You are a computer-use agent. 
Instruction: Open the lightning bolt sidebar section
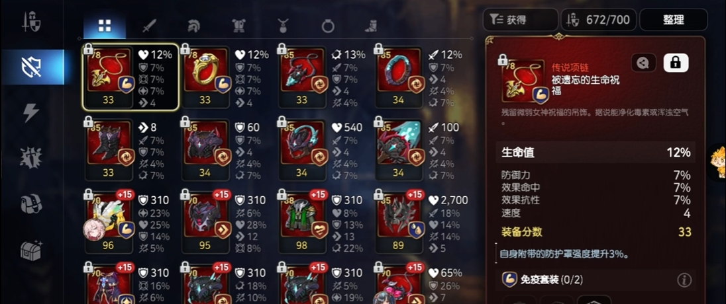coord(32,112)
